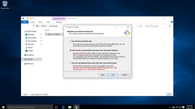Minimize the Git 2.31.1 Setup dialog
The image size is (195, 109).
(116, 27)
